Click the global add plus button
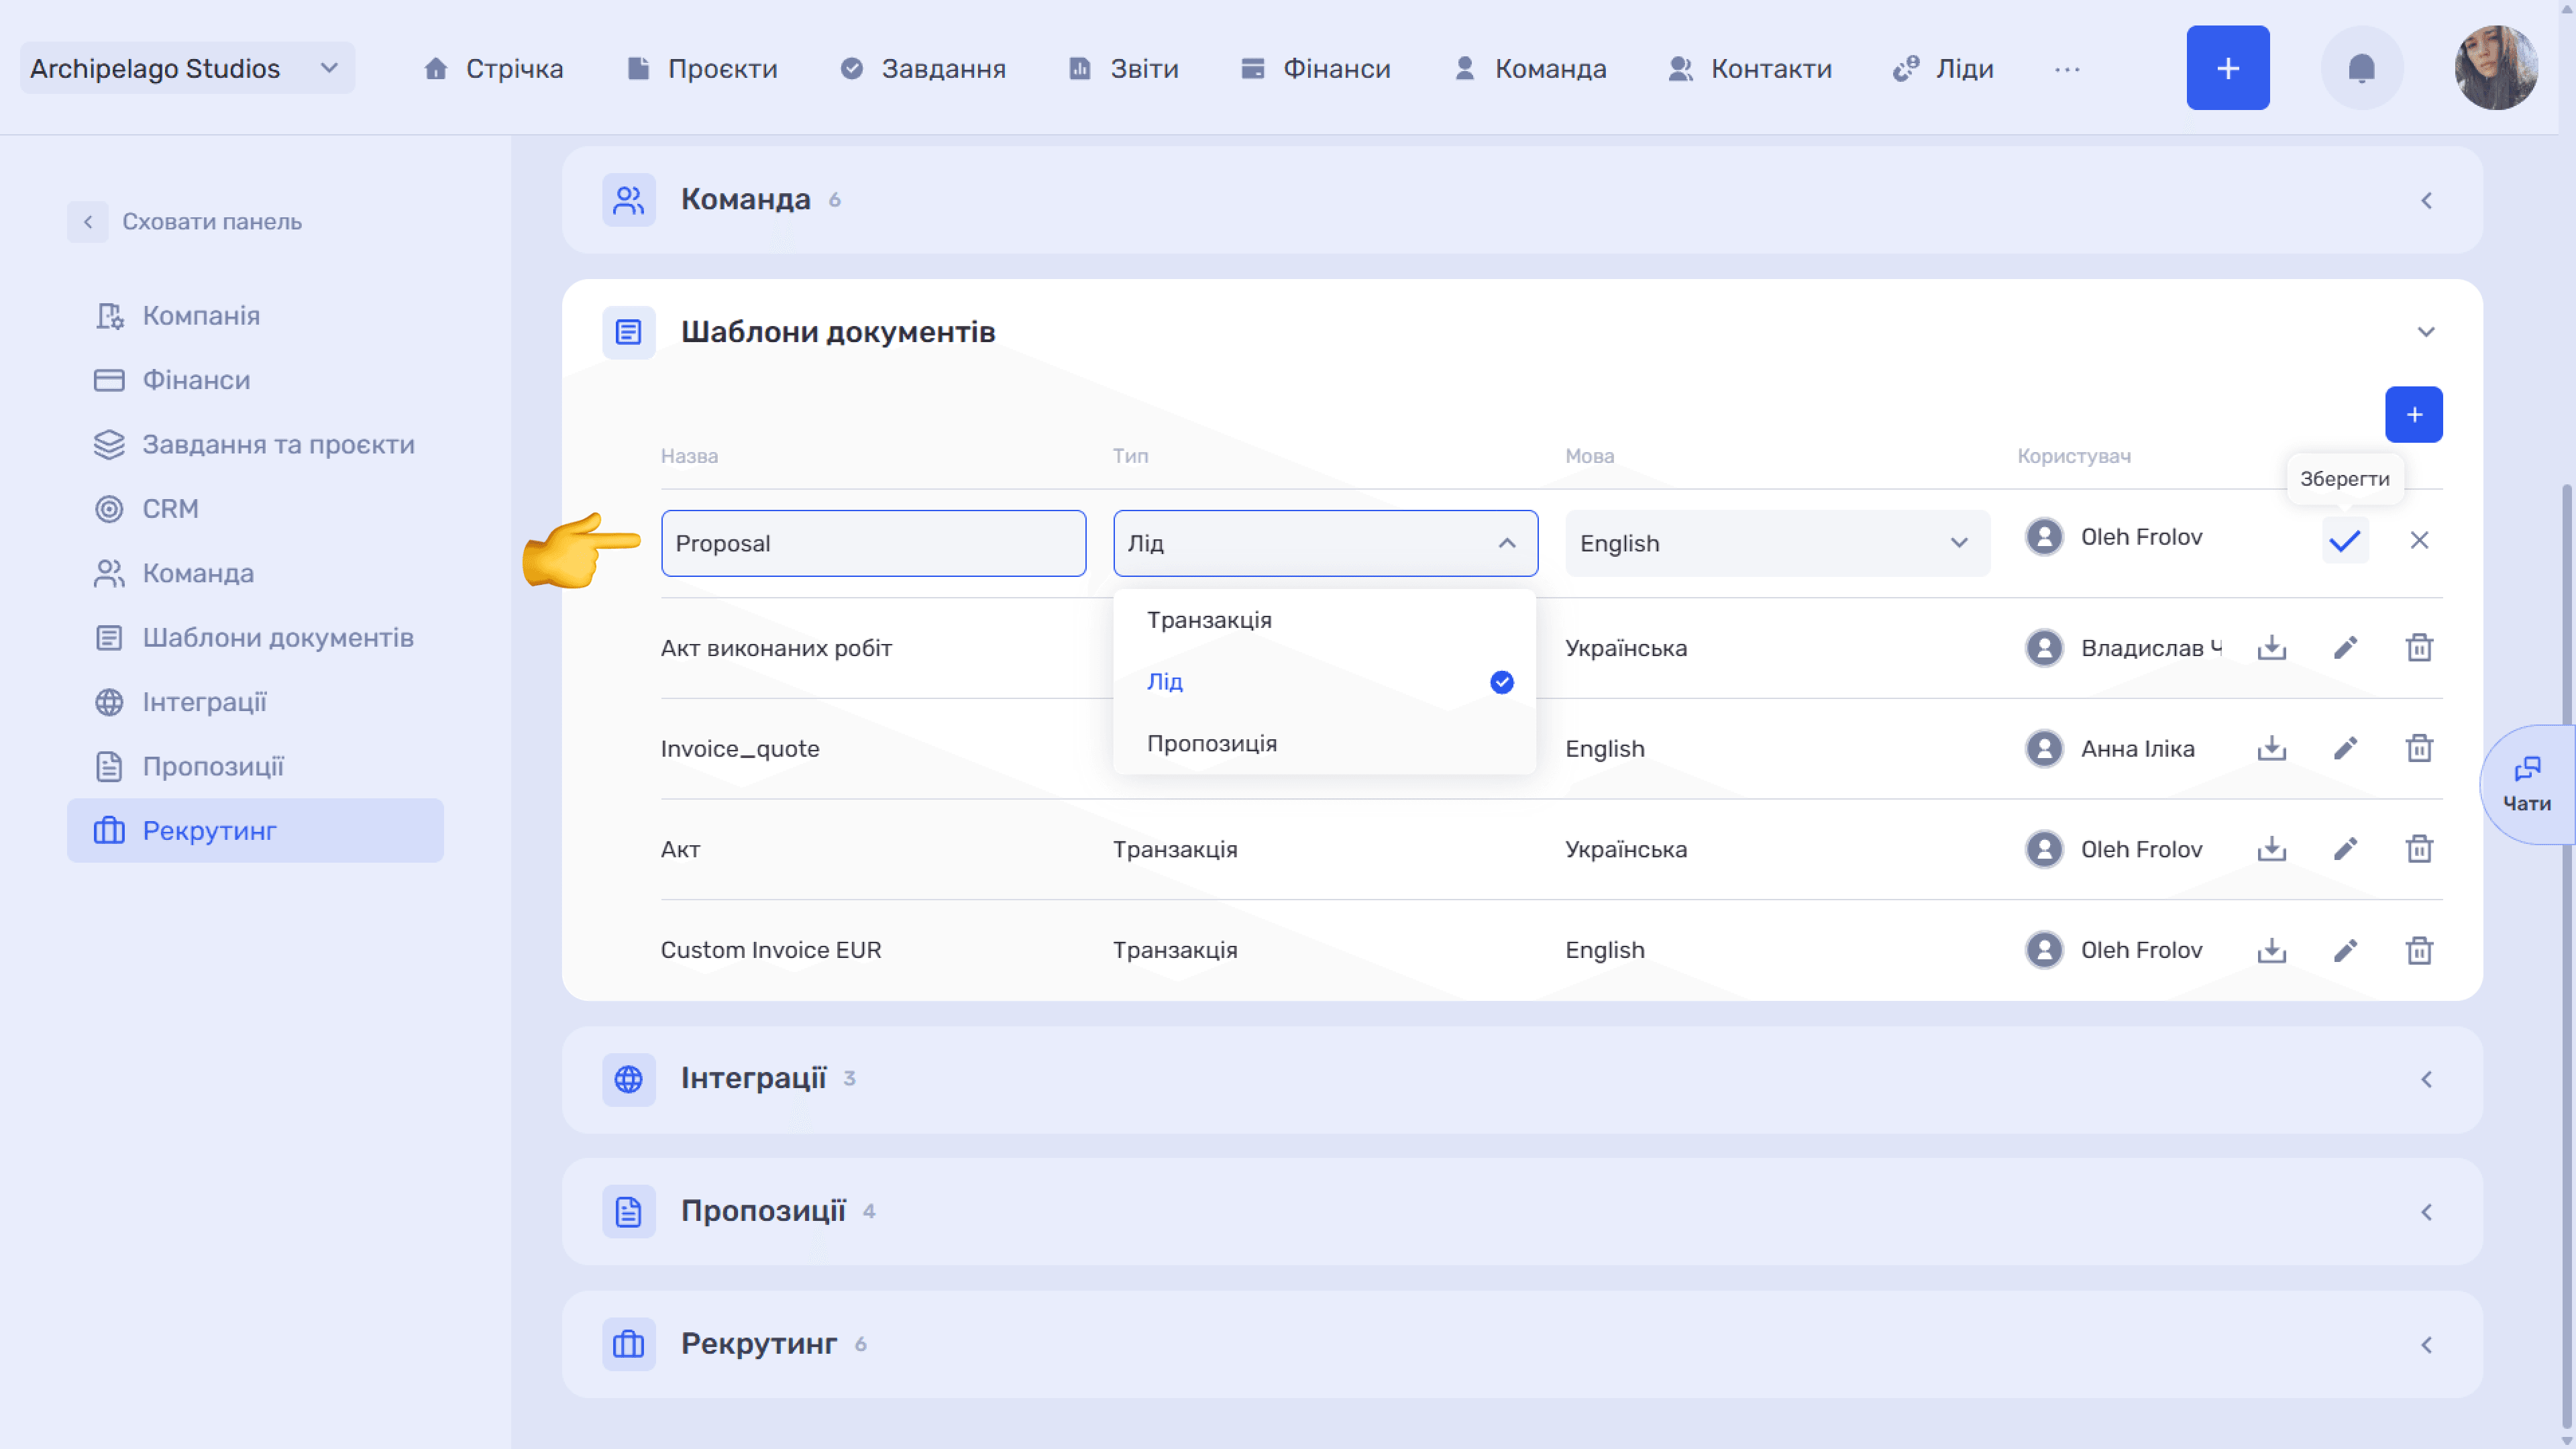Viewport: 2576px width, 1449px height. (x=2228, y=68)
